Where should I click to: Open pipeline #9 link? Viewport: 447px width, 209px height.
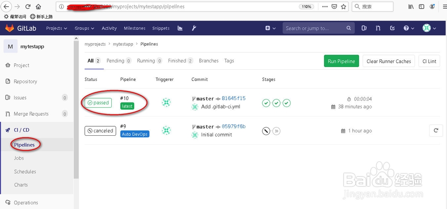pyautogui.click(x=123, y=126)
